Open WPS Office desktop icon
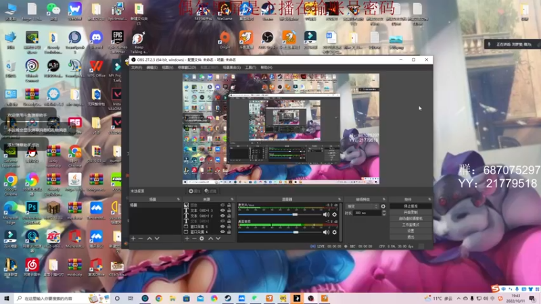 click(96, 69)
